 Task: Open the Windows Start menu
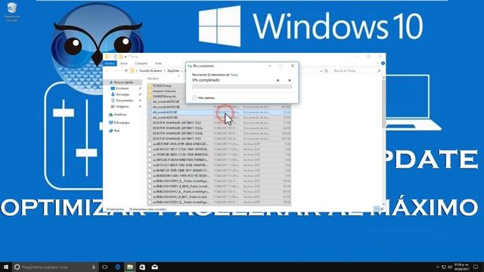pos(6,267)
